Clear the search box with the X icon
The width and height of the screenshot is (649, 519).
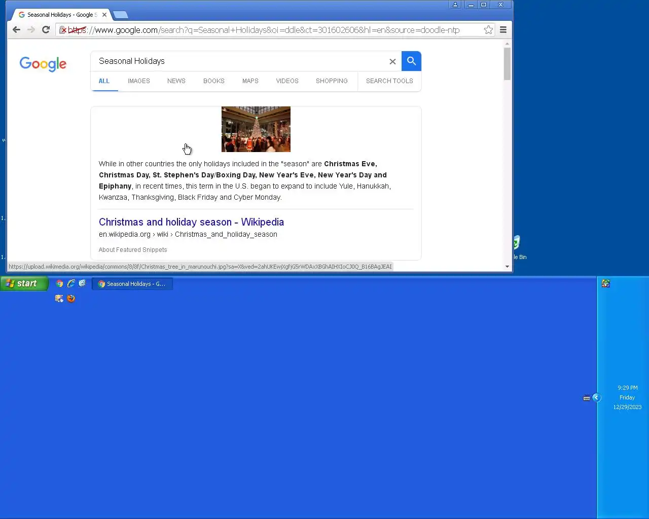click(x=392, y=61)
